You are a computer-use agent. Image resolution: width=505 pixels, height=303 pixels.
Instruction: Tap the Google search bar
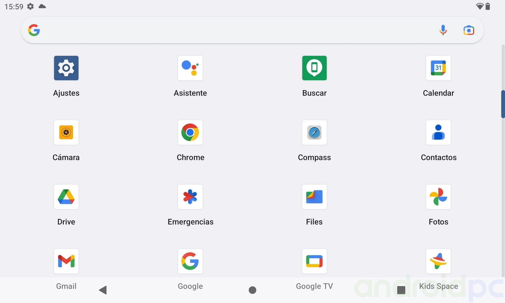[x=210, y=30]
